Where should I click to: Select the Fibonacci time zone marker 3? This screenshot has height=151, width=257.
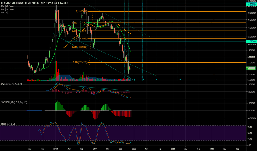[x=134, y=80]
